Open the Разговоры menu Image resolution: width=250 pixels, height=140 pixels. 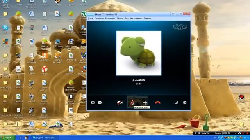[x=110, y=19]
